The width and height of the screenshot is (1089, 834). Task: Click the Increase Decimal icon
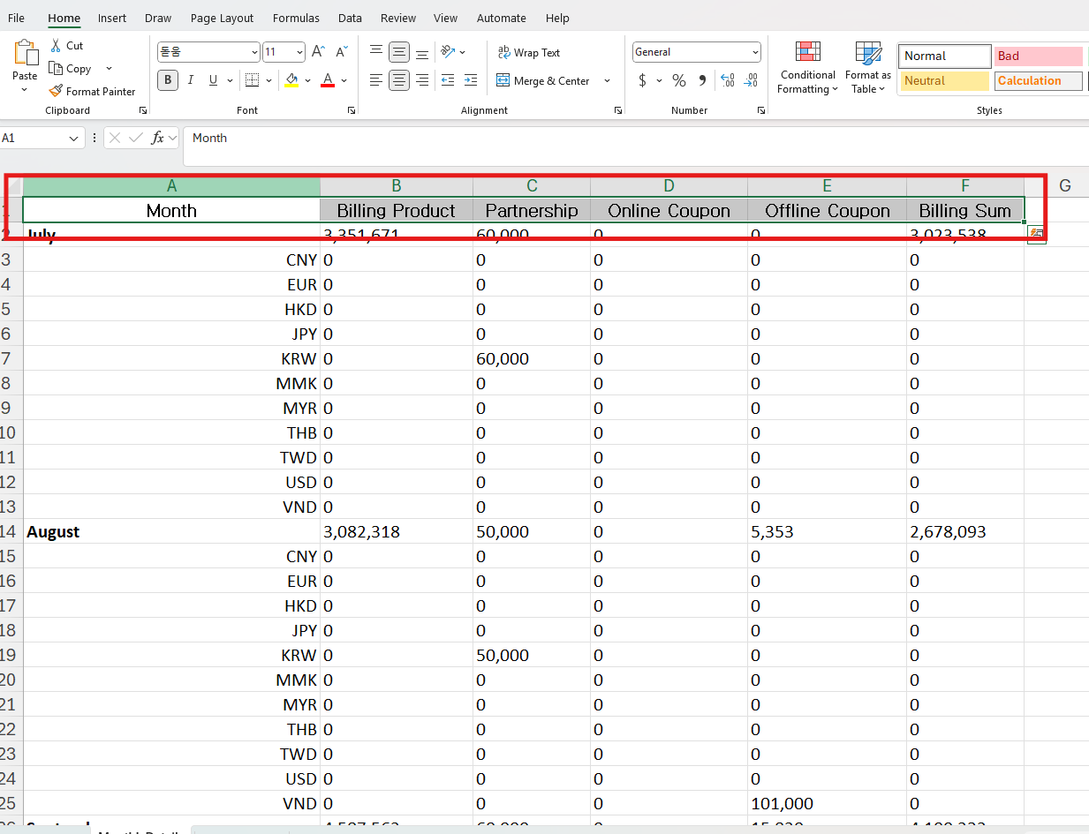pos(727,80)
